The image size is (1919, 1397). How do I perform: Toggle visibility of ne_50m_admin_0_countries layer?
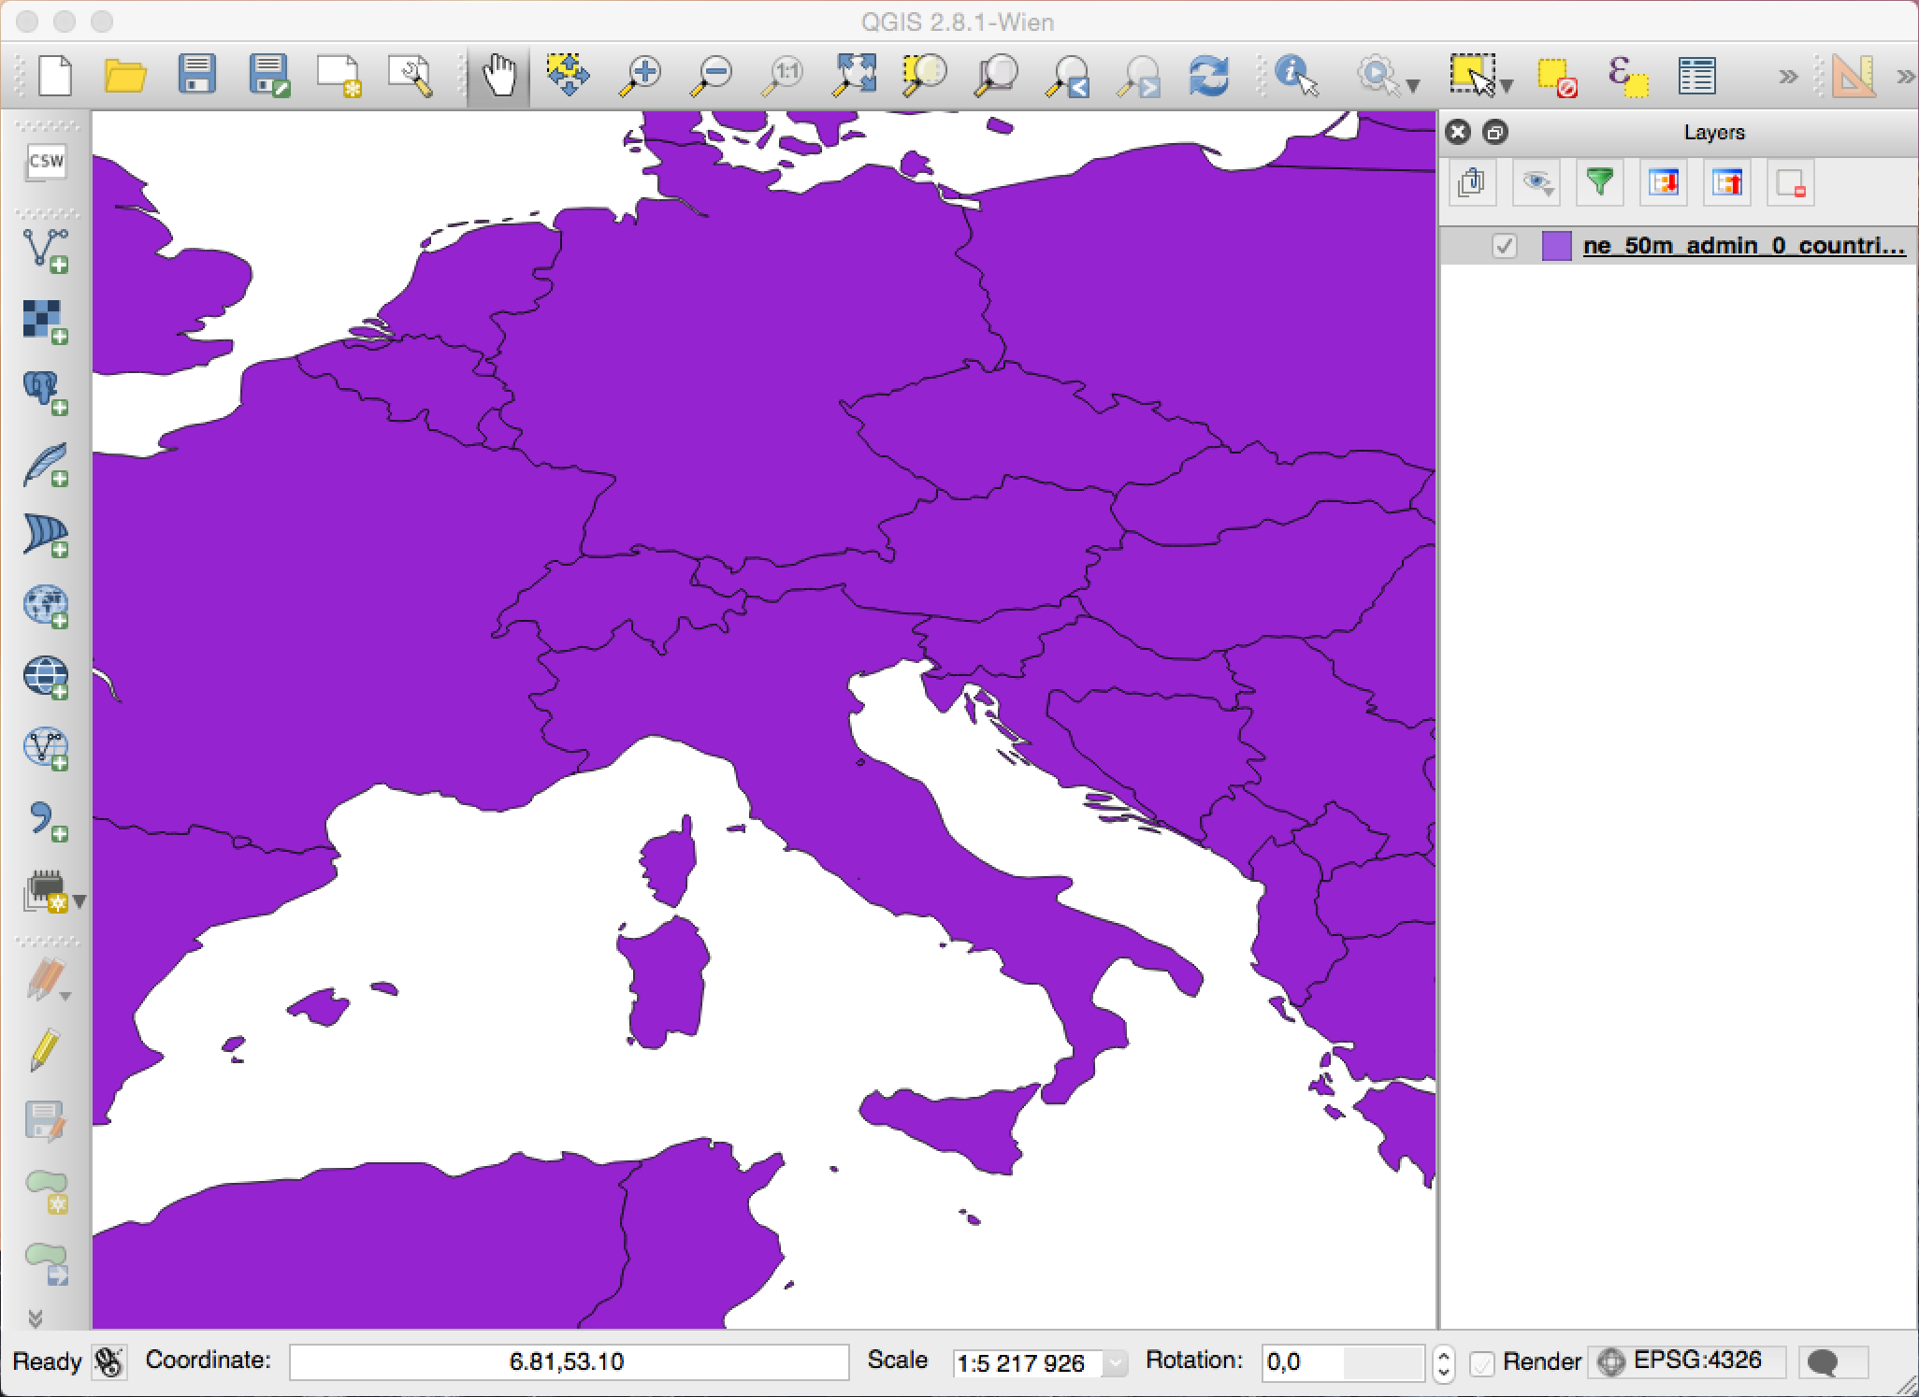(x=1504, y=246)
